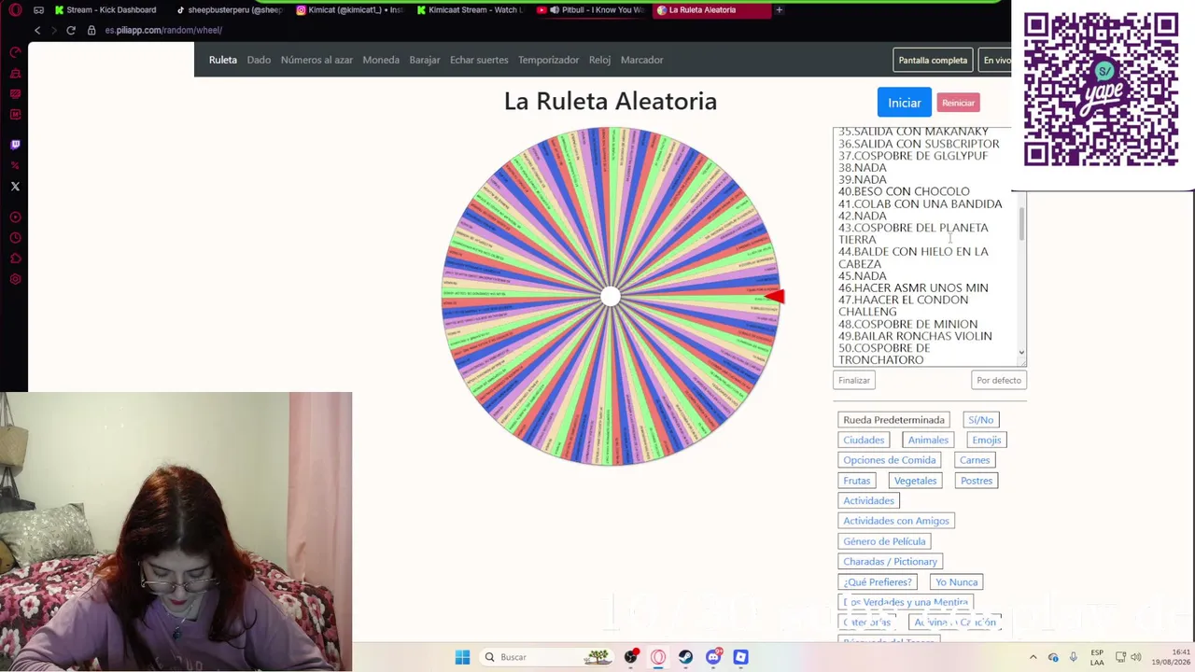Click the Por defecto button
This screenshot has height=672, width=1195.
[999, 380]
